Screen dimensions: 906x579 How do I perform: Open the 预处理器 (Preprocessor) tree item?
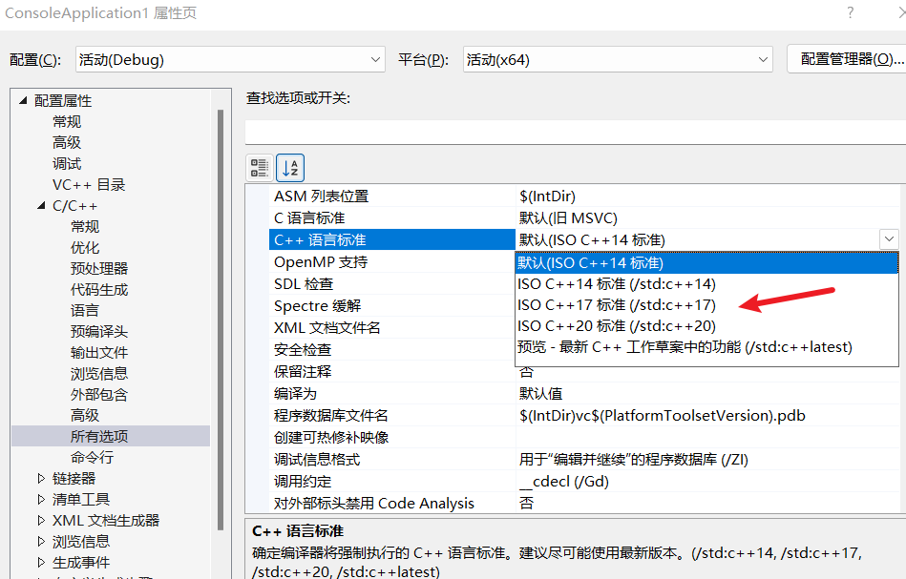98,269
